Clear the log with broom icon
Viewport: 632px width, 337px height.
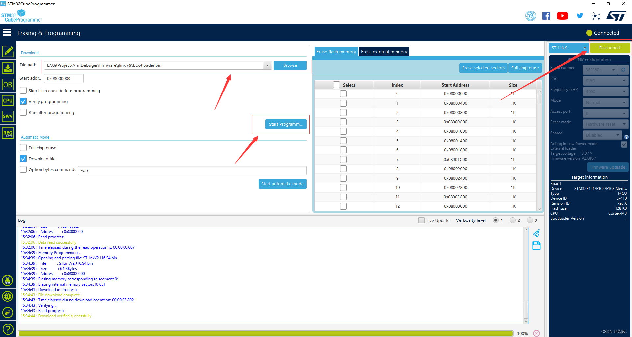(536, 233)
